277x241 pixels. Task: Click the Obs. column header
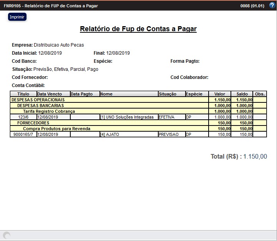click(260, 94)
